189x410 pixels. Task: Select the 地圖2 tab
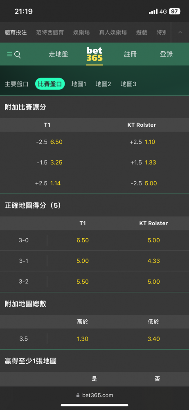pyautogui.click(x=103, y=84)
